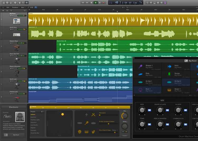Toggle the blue button beside Toms knob
Screen dimensions: 198x141
pyautogui.click(x=149, y=124)
